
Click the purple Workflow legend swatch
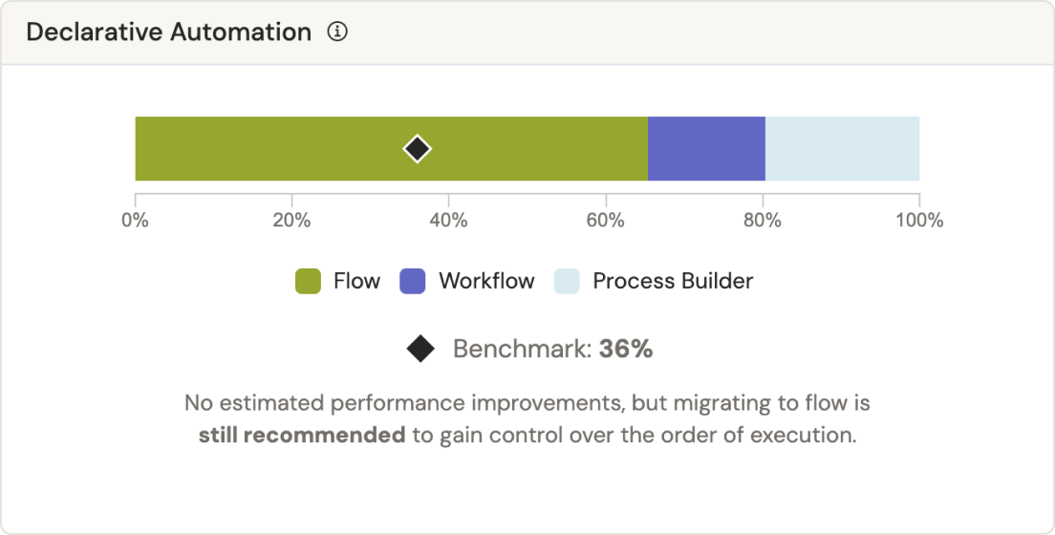coord(413,282)
